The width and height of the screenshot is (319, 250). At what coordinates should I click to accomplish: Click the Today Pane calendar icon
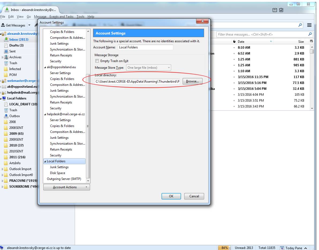click(282, 248)
